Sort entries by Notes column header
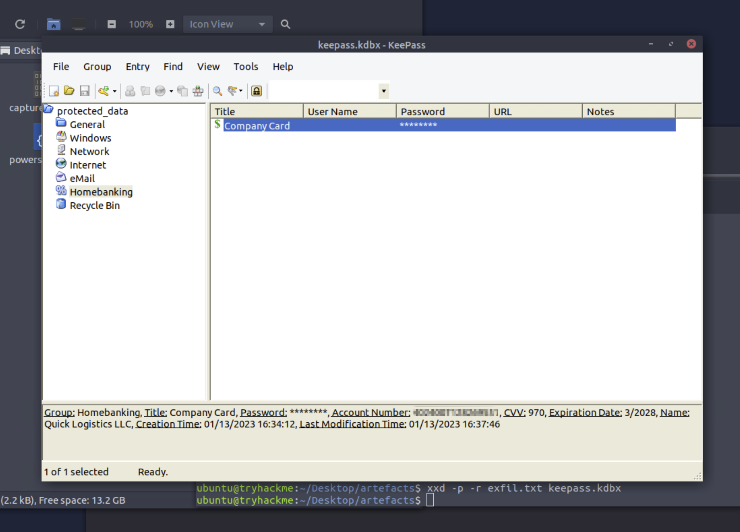Viewport: 740px width, 532px height. click(x=629, y=111)
